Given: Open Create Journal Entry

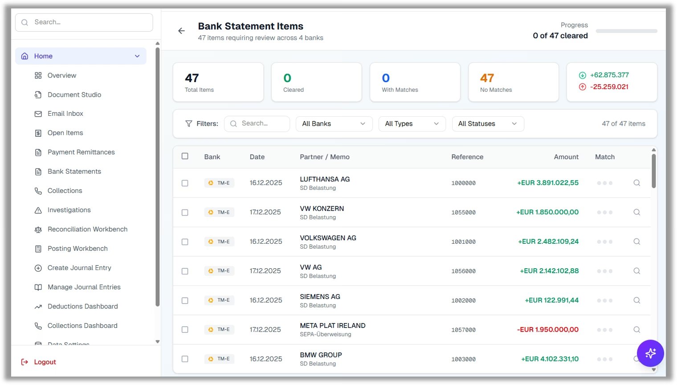Looking at the screenshot, I should click(x=79, y=267).
